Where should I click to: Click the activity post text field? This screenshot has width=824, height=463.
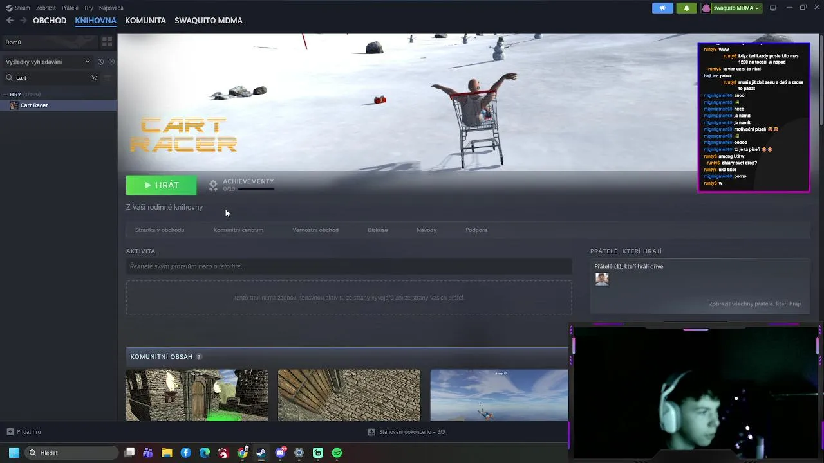tap(349, 266)
